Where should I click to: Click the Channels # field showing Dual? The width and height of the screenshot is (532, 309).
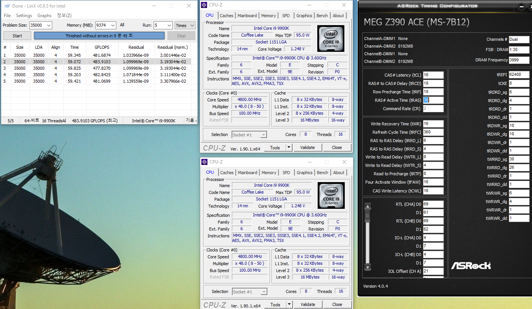[519, 39]
